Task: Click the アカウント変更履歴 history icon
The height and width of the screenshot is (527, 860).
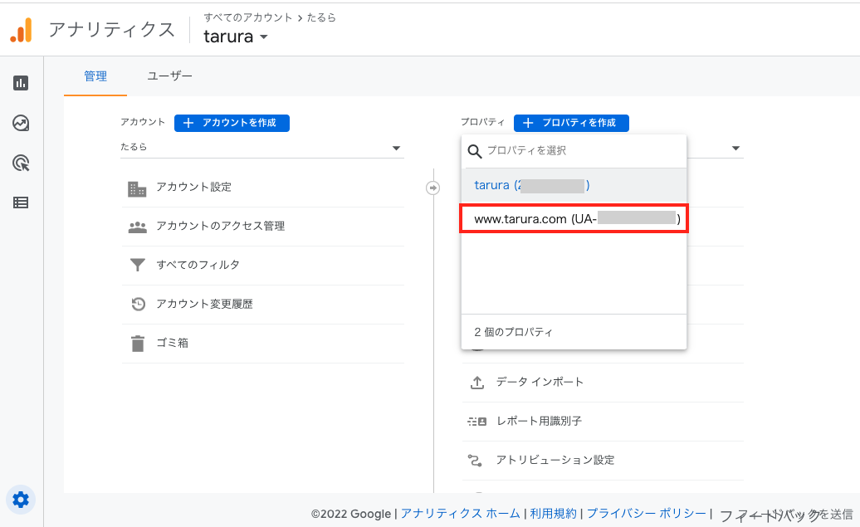Action: tap(138, 304)
